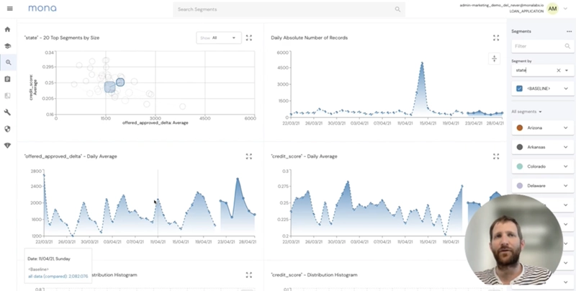Viewport: 576px width, 291px height.
Task: Open the hamburger menu icon
Action: [10, 9]
